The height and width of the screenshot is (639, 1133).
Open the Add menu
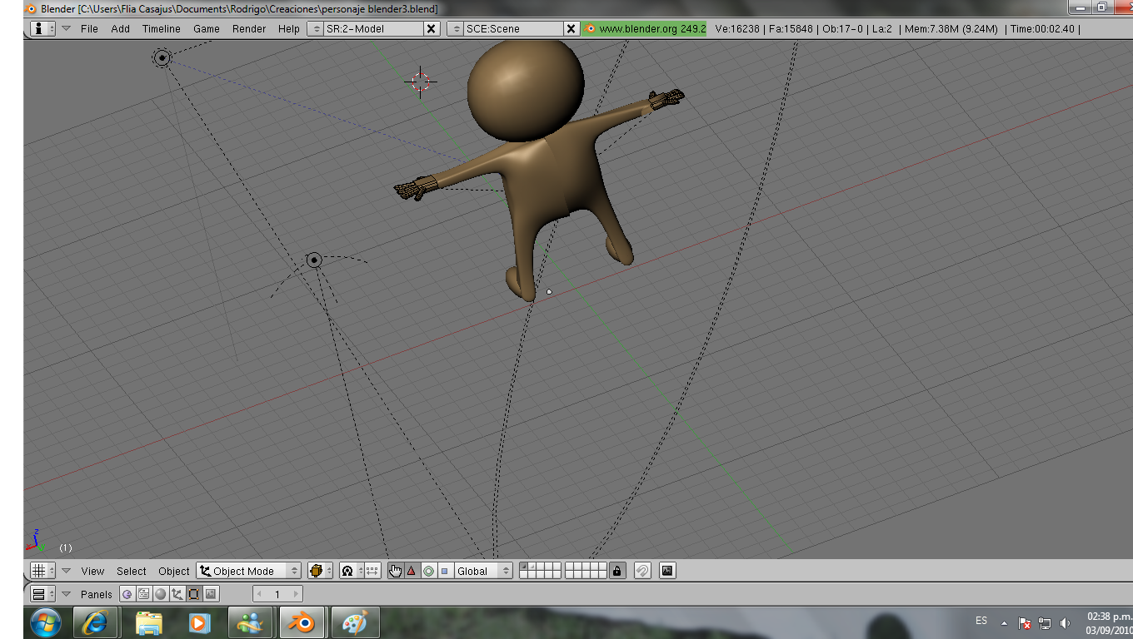point(121,28)
